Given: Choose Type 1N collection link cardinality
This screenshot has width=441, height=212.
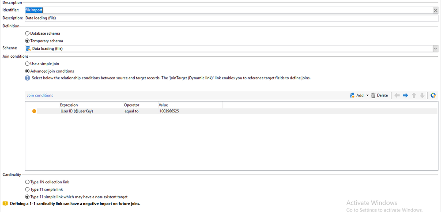Looking at the screenshot, I should click(x=27, y=182).
